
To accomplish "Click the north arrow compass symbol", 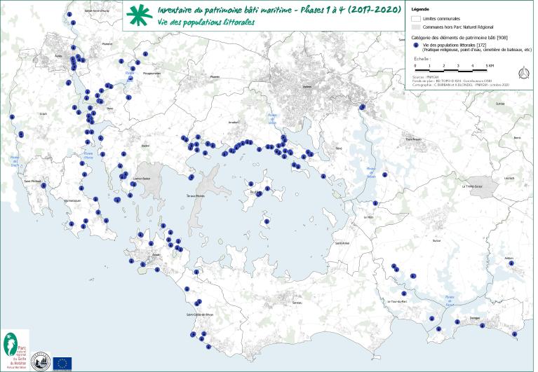I will pos(523,72).
